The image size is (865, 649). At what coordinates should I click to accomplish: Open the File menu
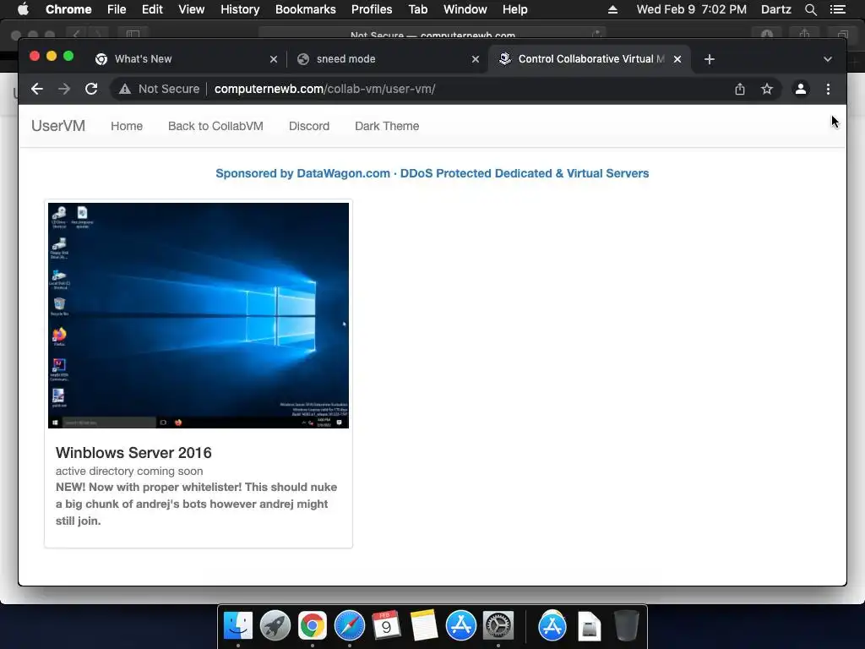point(117,9)
